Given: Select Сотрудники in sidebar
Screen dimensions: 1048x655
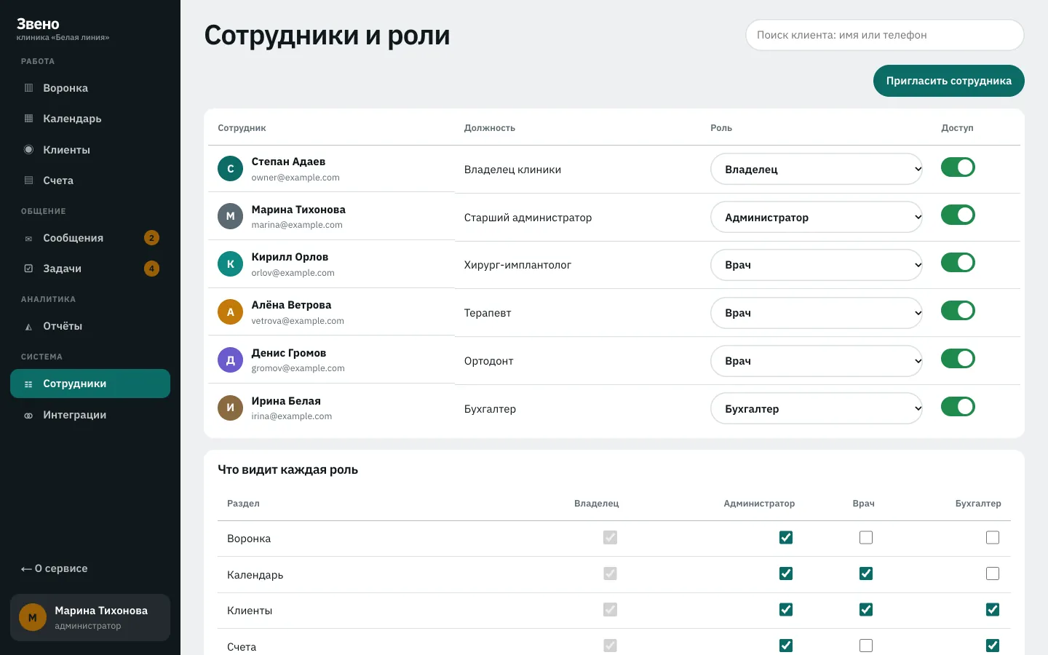Looking at the screenshot, I should (90, 384).
